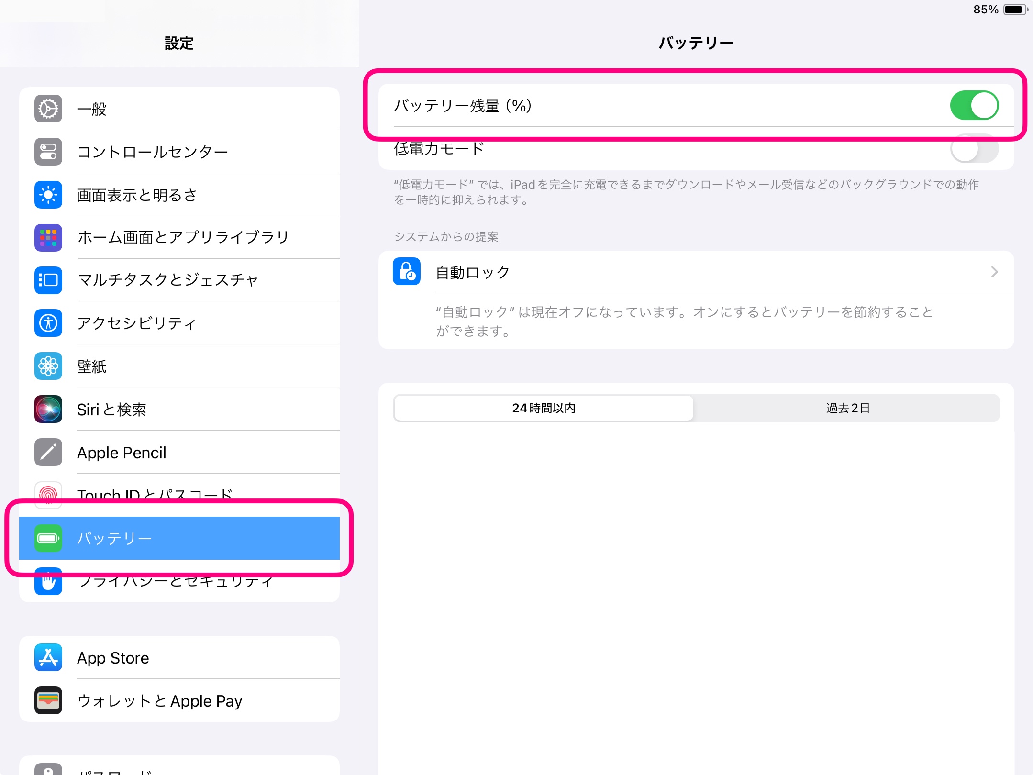Open the 壁紙 flower icon
Viewport: 1033px width, 775px height.
[x=48, y=366]
